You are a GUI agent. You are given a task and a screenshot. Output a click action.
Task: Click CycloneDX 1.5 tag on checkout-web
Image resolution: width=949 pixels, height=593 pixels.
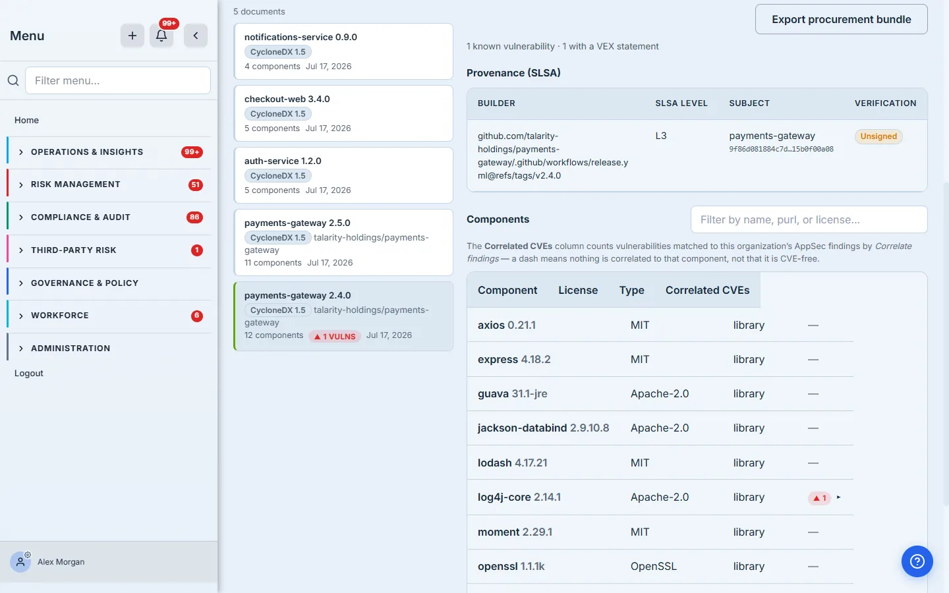tap(278, 114)
